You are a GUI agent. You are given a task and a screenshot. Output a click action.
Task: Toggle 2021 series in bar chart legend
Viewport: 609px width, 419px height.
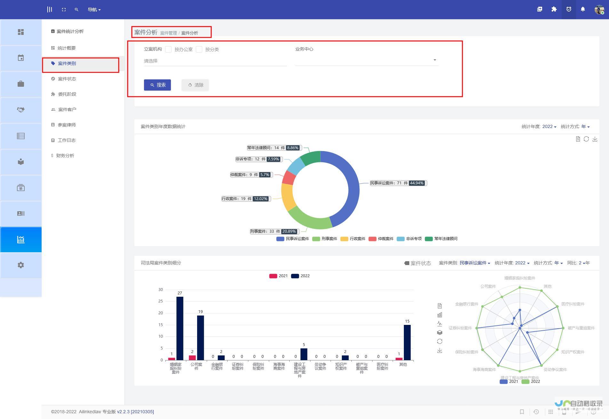coord(278,276)
